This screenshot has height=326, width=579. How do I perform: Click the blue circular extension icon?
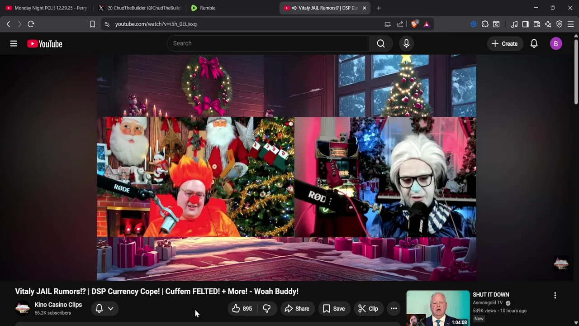click(474, 24)
